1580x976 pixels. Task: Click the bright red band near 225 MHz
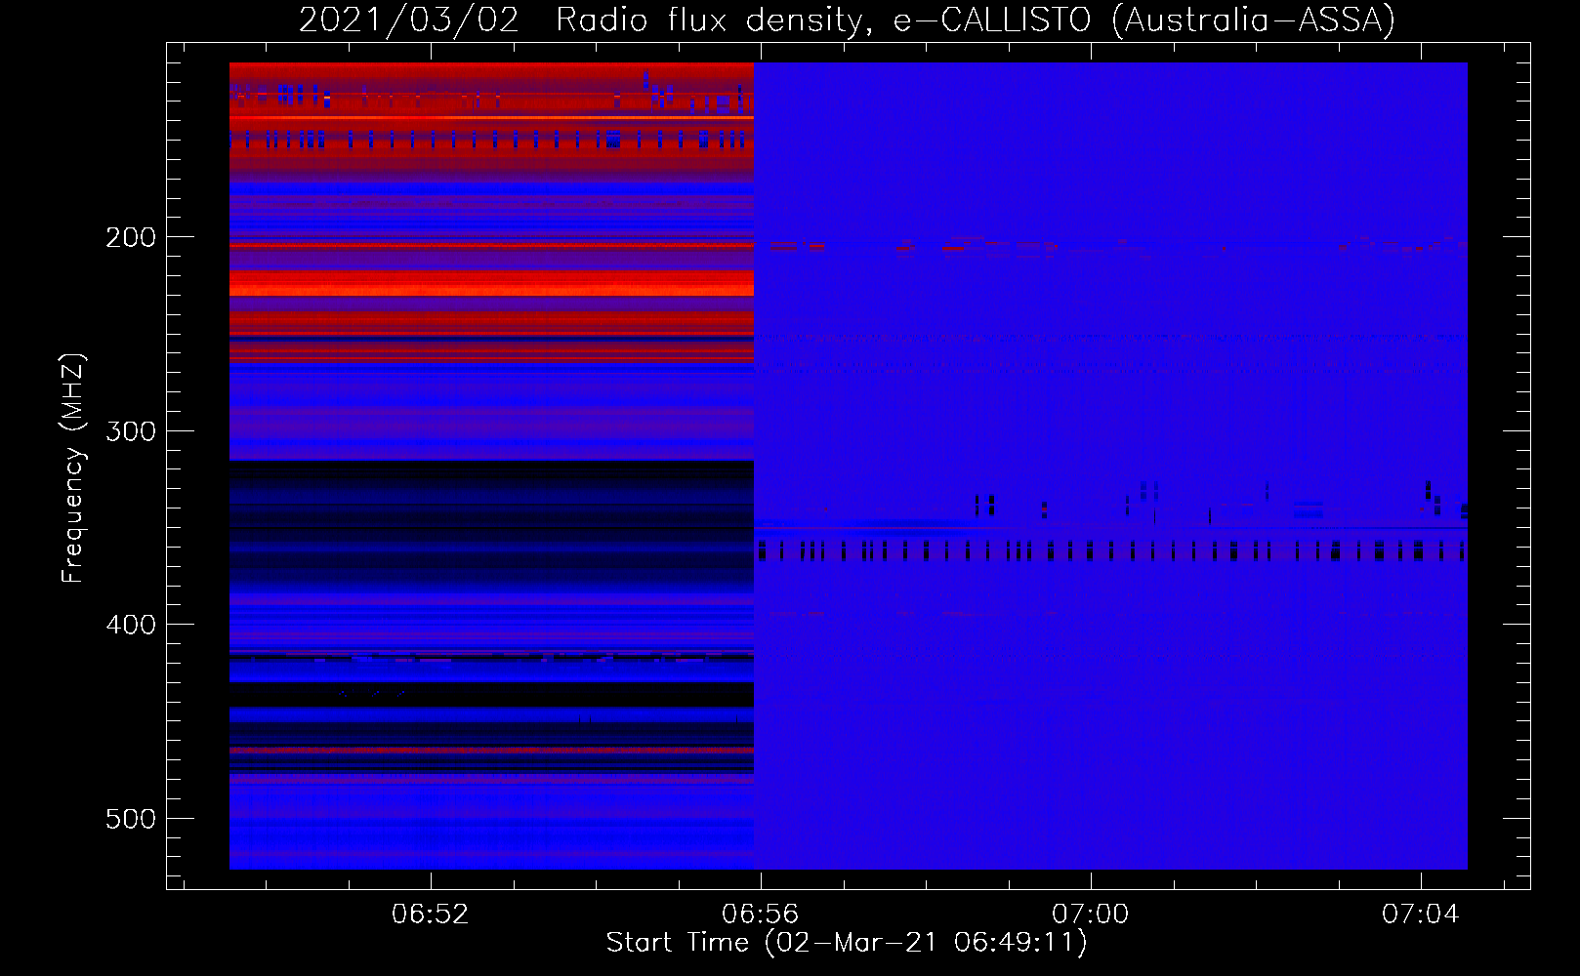(491, 284)
